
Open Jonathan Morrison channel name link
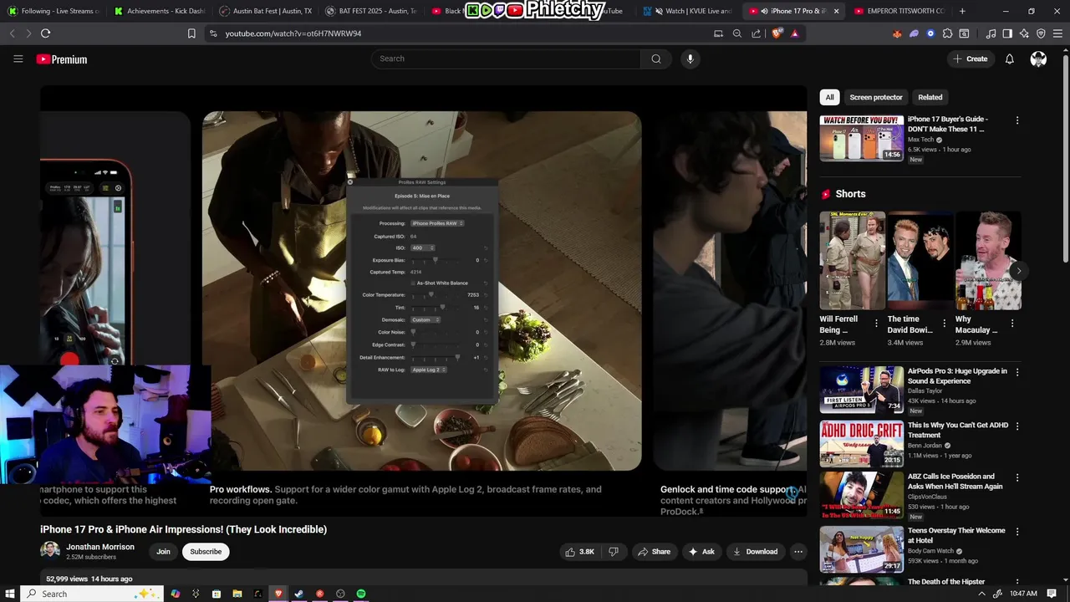tap(100, 547)
